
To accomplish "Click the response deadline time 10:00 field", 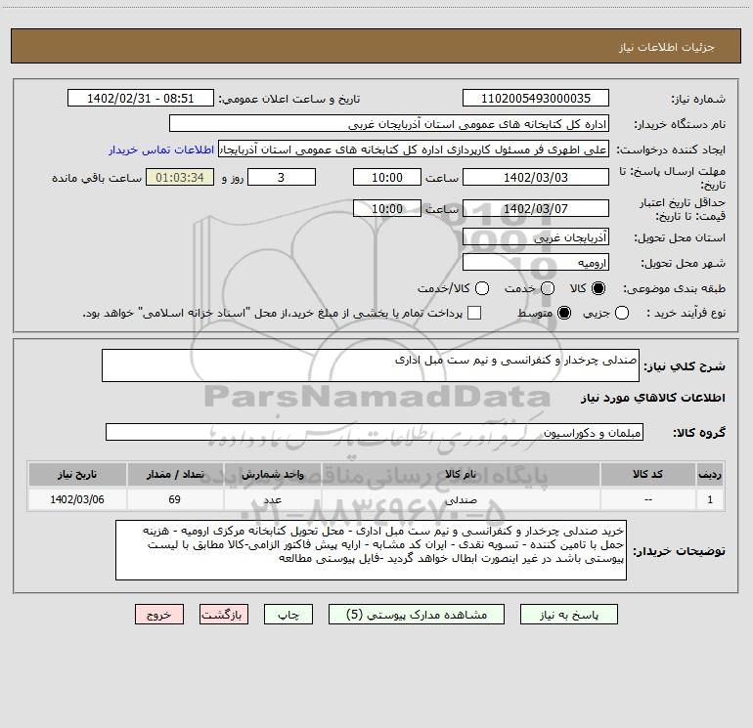I will (387, 178).
